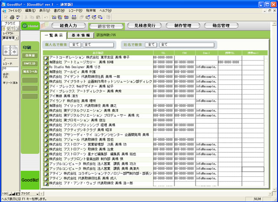Click the wide 社名で検索 input field
This screenshot has height=202, width=278.
pyautogui.click(x=187, y=44)
